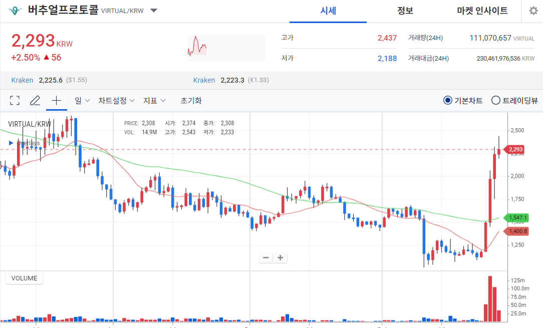Open the settings gear icon

click(533, 11)
